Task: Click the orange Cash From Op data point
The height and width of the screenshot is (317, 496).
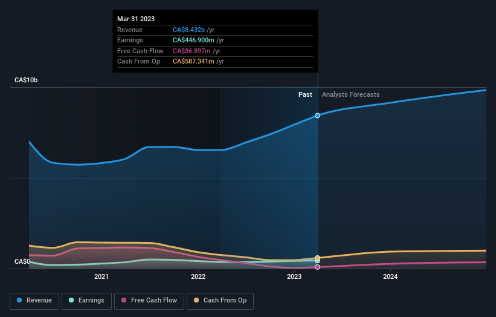Action: (317, 258)
